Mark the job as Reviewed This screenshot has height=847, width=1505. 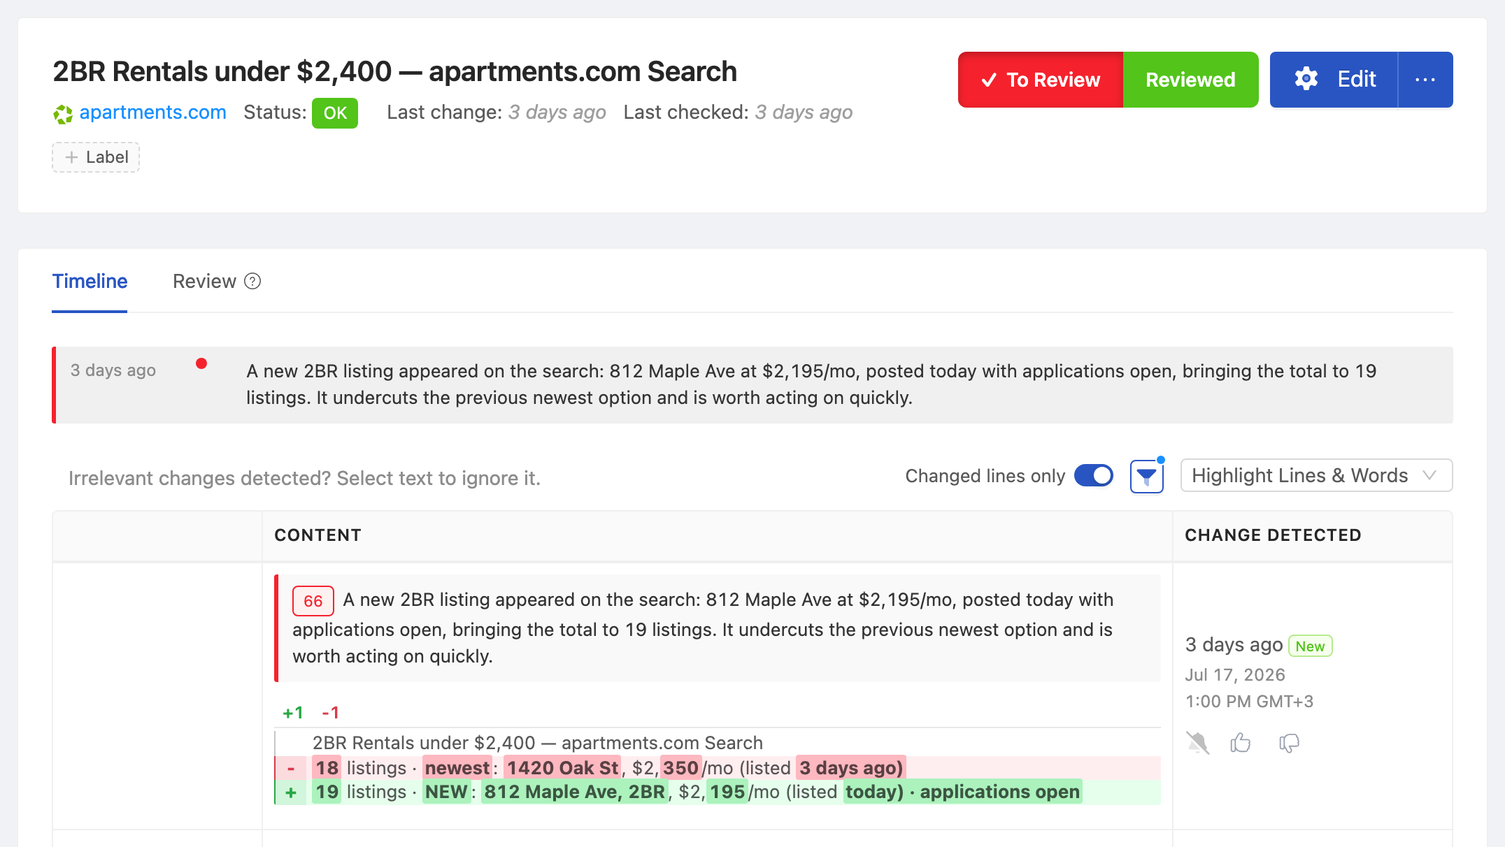point(1190,80)
